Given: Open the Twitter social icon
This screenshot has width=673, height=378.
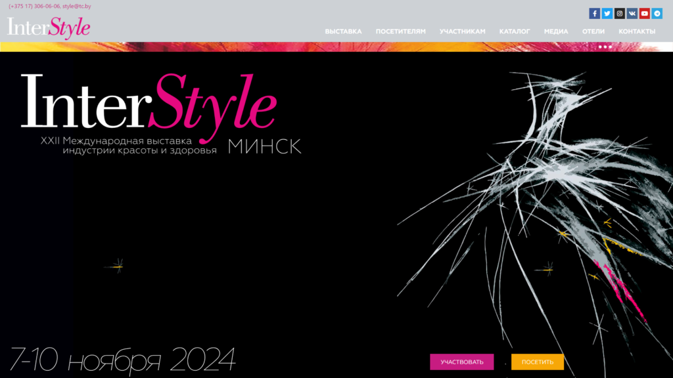Looking at the screenshot, I should pos(607,14).
